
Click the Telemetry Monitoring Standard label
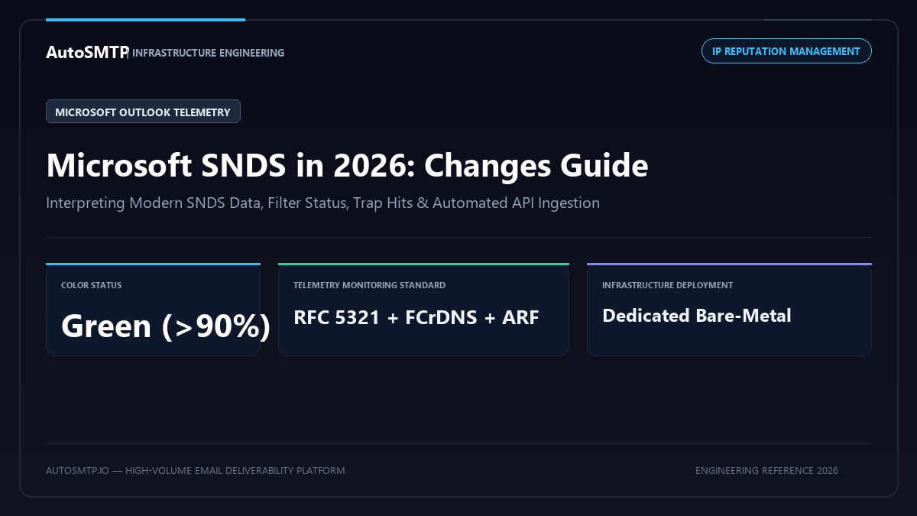point(369,285)
